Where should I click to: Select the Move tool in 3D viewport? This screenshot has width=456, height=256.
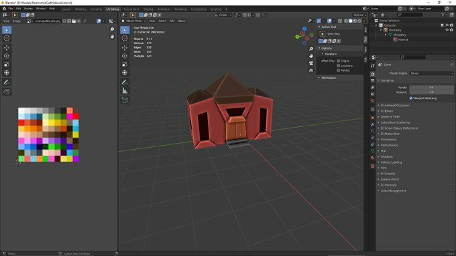click(x=125, y=47)
